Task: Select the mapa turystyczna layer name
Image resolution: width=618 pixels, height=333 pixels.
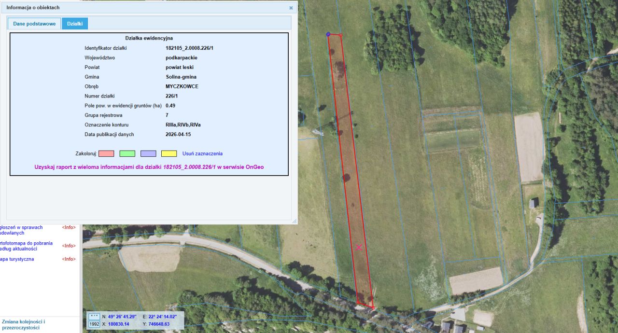Action: point(17,259)
